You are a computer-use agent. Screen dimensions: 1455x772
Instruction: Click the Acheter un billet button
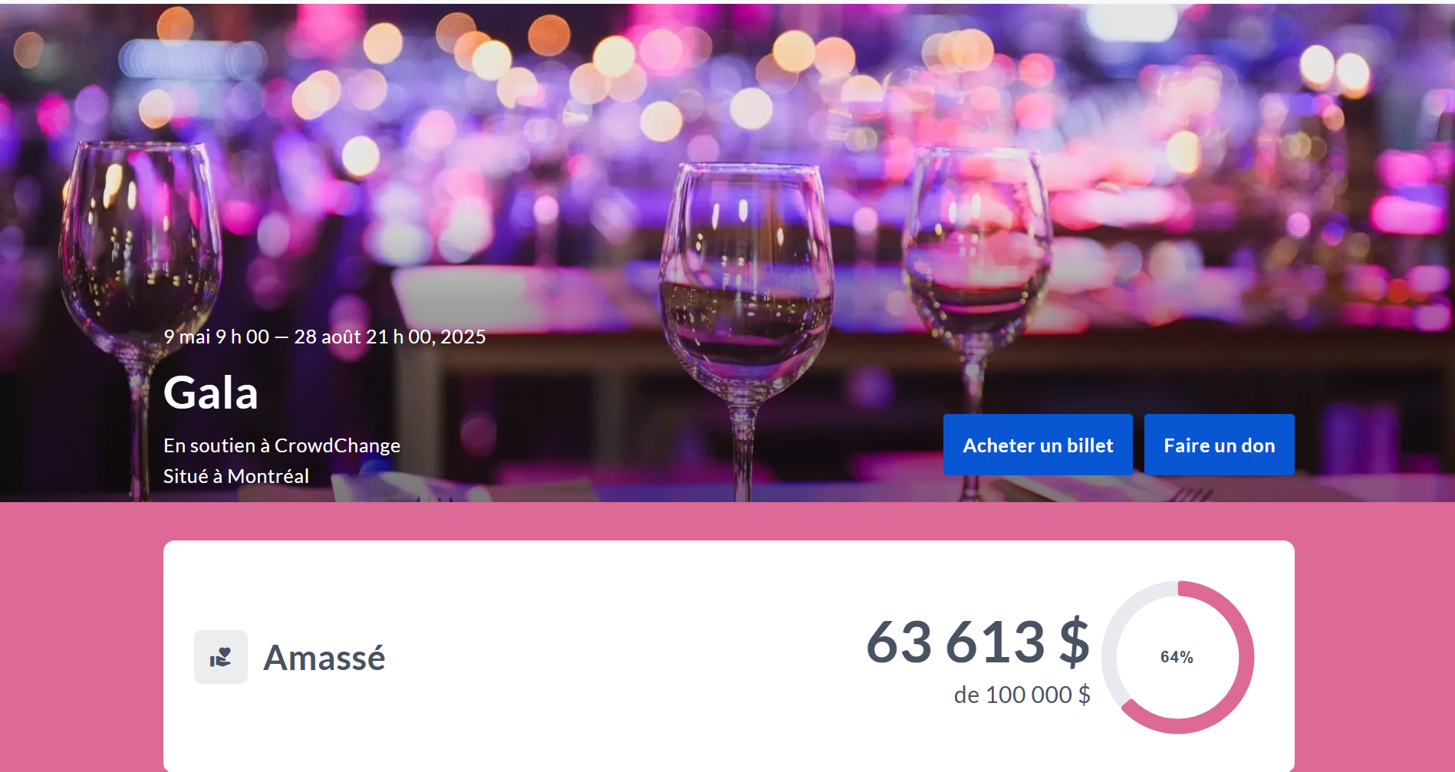pos(1038,445)
